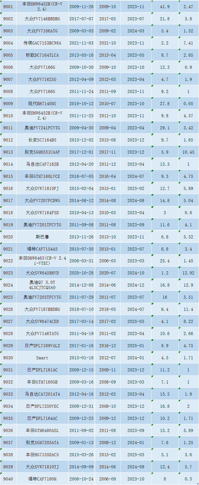
Task: Select cell 日产DFL7169VAL2
Action: 42,346
